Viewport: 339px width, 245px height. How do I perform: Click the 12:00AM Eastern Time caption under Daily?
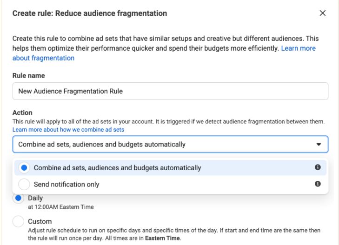point(60,207)
